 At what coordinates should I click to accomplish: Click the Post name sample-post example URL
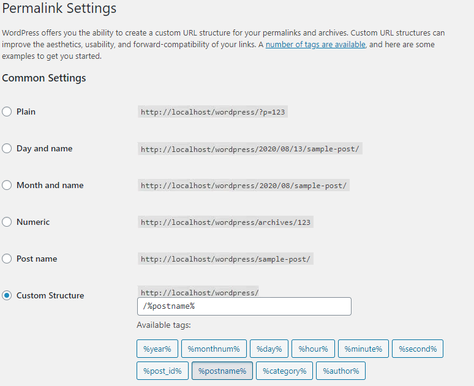225,259
